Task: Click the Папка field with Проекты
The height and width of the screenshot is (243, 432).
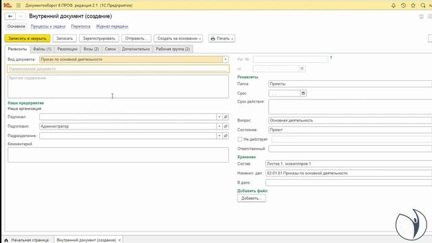Action: tap(350, 84)
